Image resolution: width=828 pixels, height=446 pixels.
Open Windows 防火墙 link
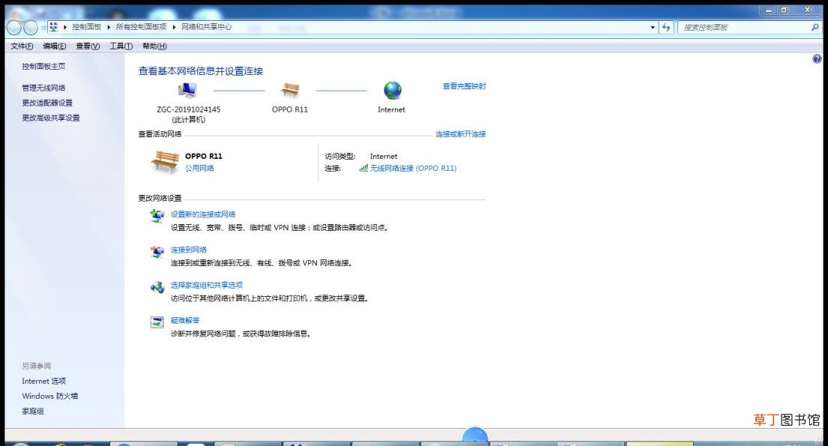pos(50,396)
